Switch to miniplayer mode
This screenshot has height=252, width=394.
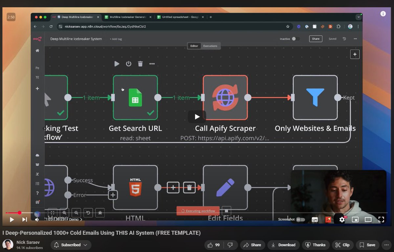click(355, 219)
